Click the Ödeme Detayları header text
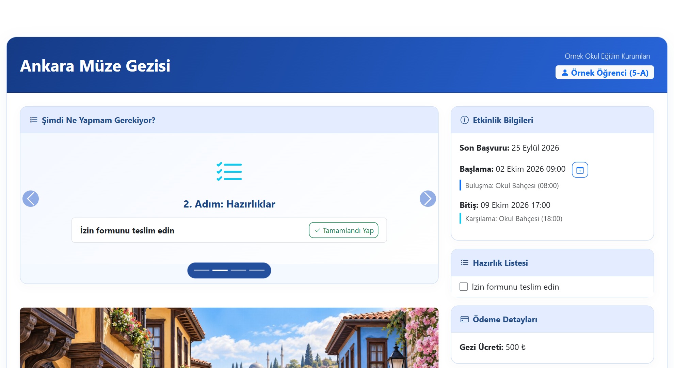The height and width of the screenshot is (368, 674). coord(505,320)
